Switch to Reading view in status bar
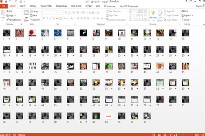Viewport: 205px width, 136px height. [165, 135]
